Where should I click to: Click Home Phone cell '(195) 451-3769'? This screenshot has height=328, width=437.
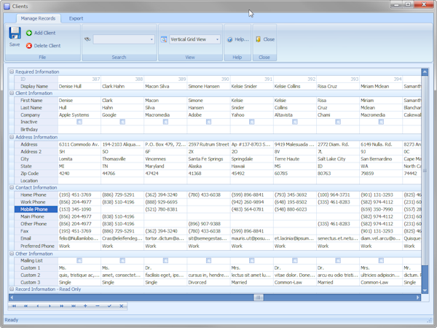click(x=79, y=195)
